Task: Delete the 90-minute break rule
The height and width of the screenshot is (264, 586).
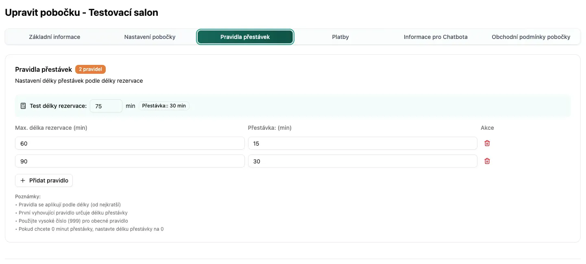Action: (487, 161)
